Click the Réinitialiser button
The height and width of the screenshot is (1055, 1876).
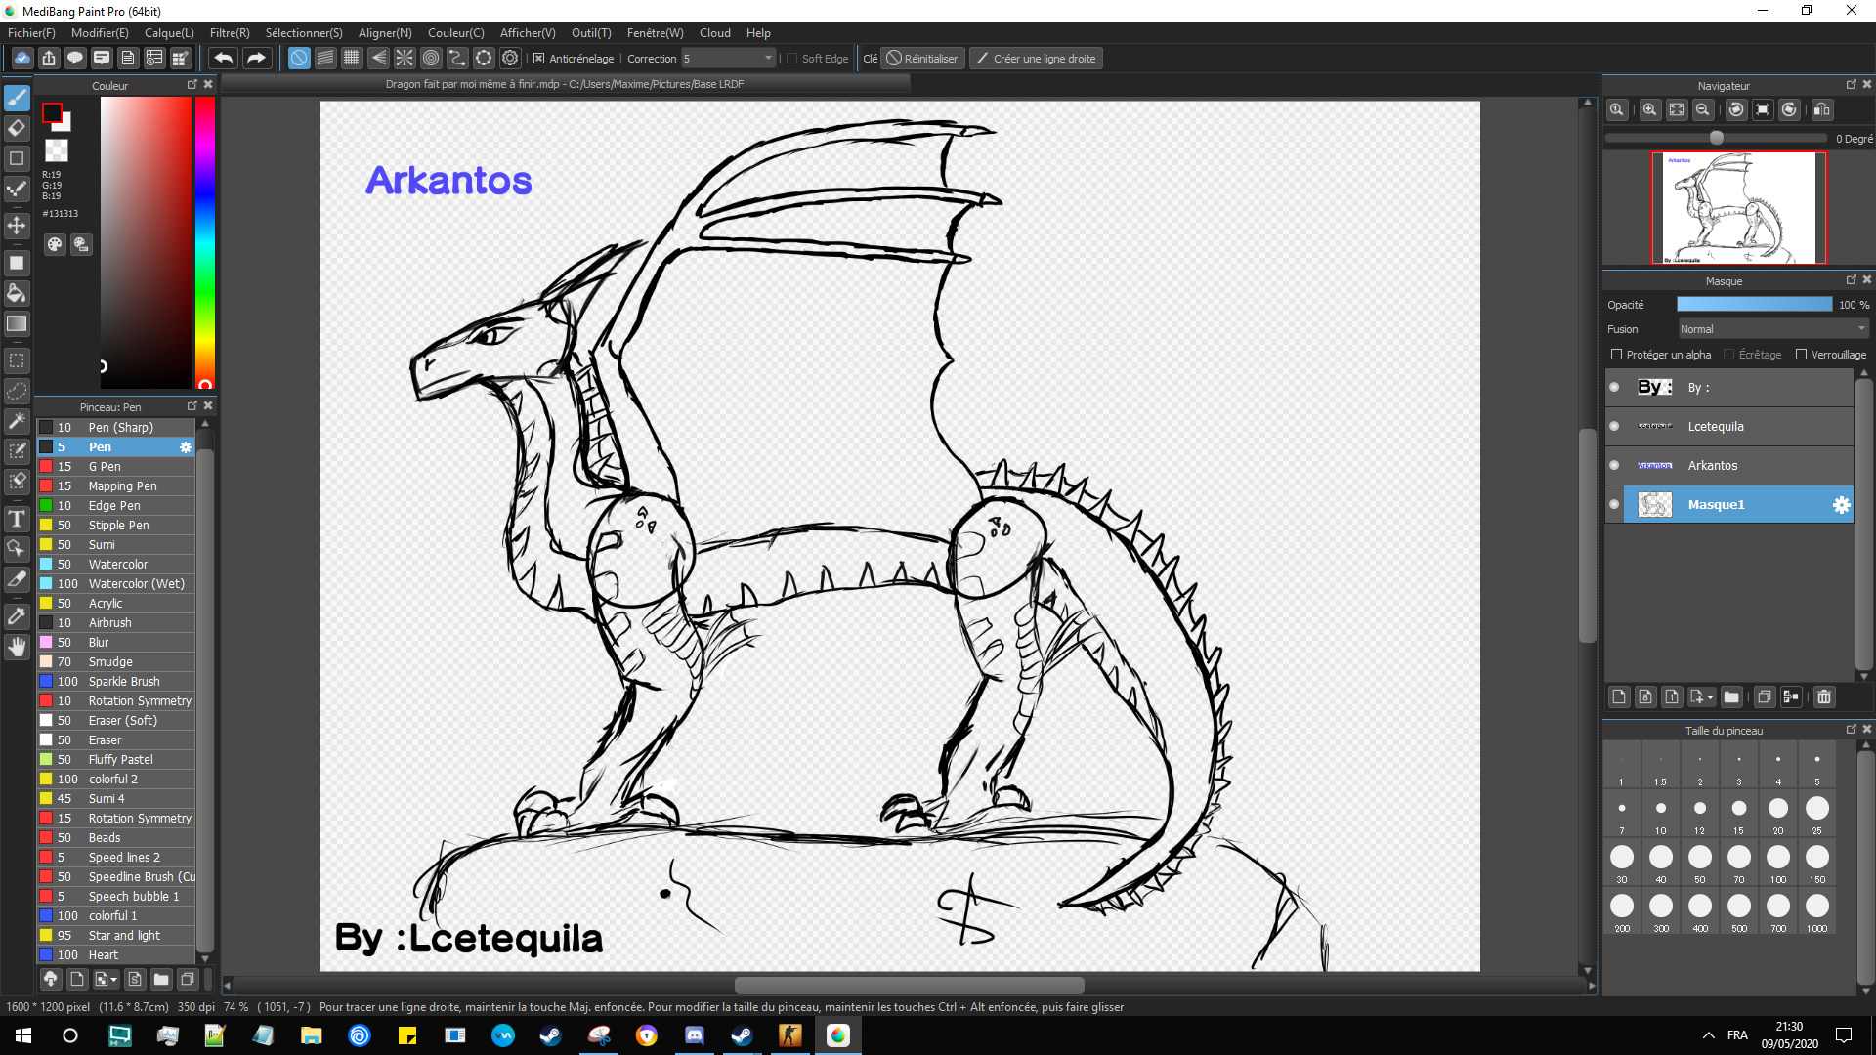[x=921, y=59]
